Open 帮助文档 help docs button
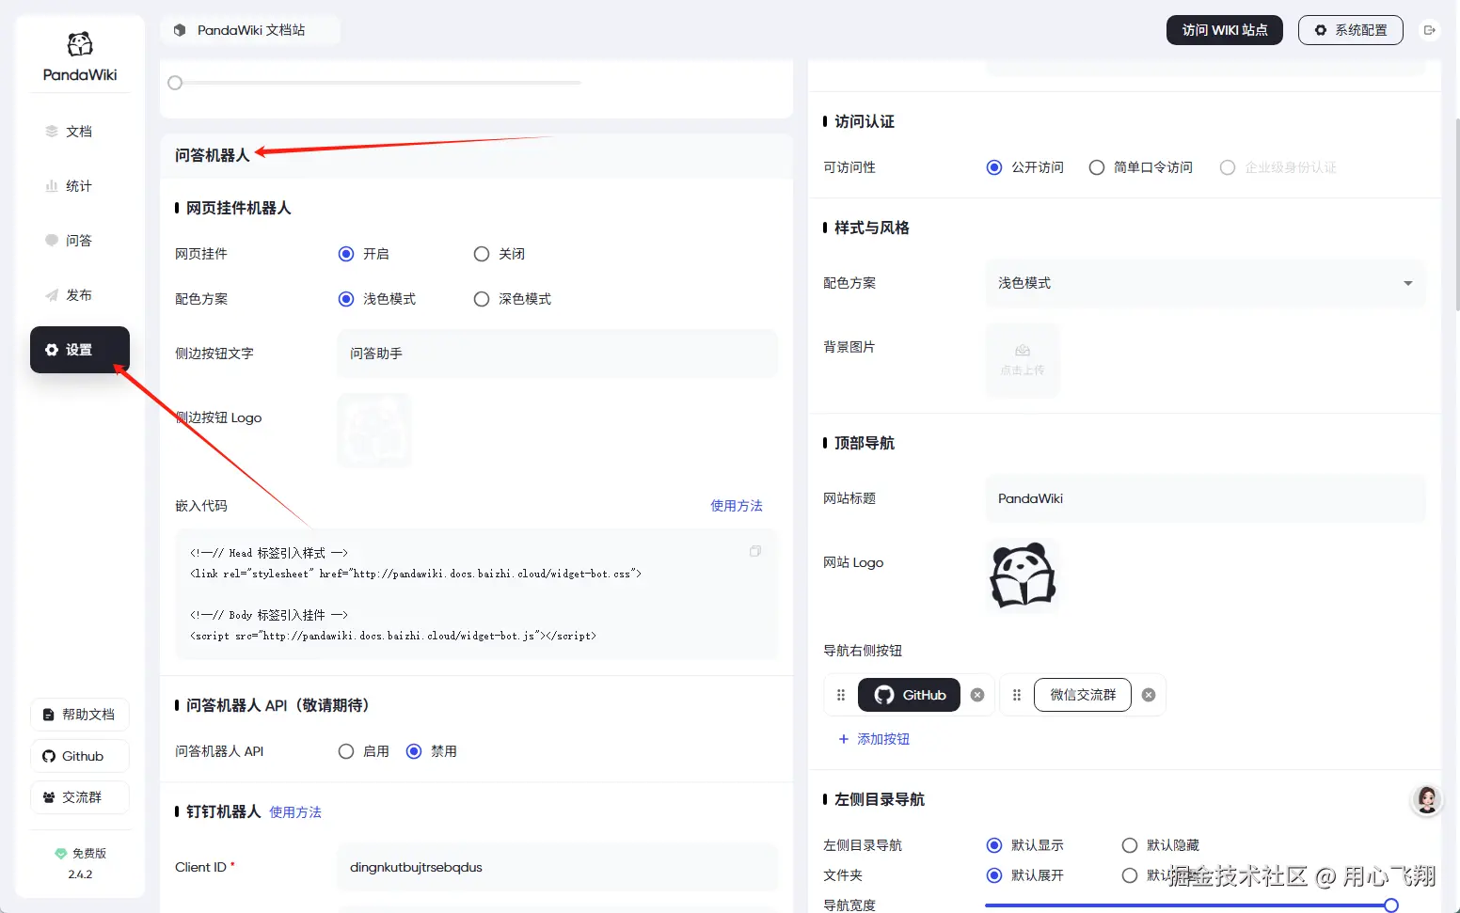Image resolution: width=1460 pixels, height=913 pixels. pos(80,715)
